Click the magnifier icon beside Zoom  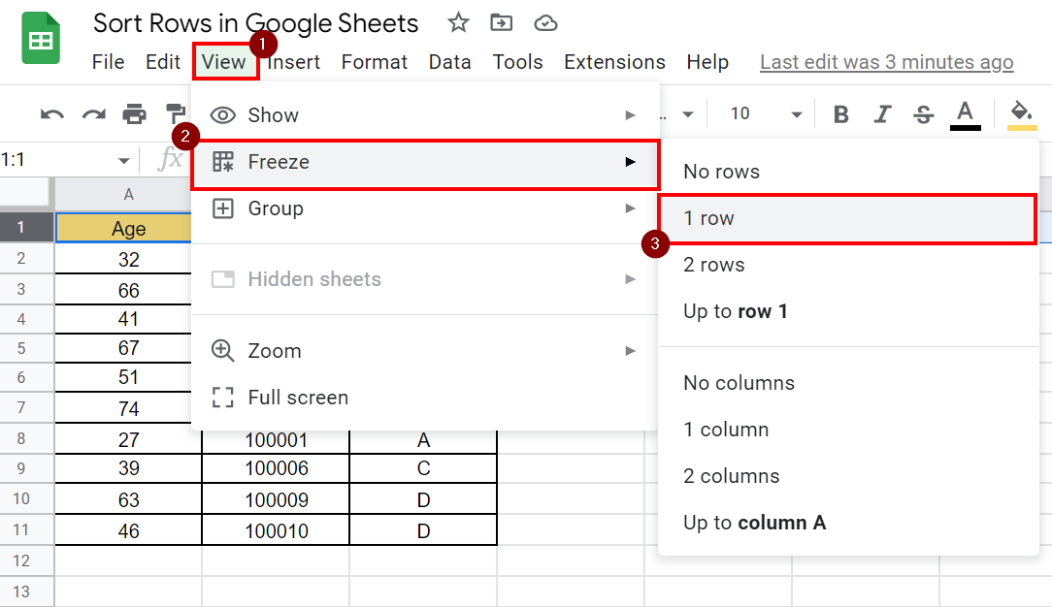coord(223,350)
